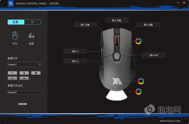
Task: Click the 配置文件命名 name input field
Action: point(25,92)
